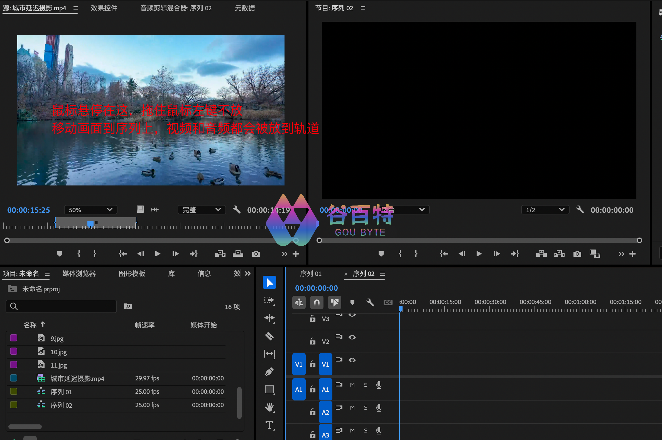The height and width of the screenshot is (440, 662).
Task: Open the 50% zoom level dropdown
Action: 90,210
